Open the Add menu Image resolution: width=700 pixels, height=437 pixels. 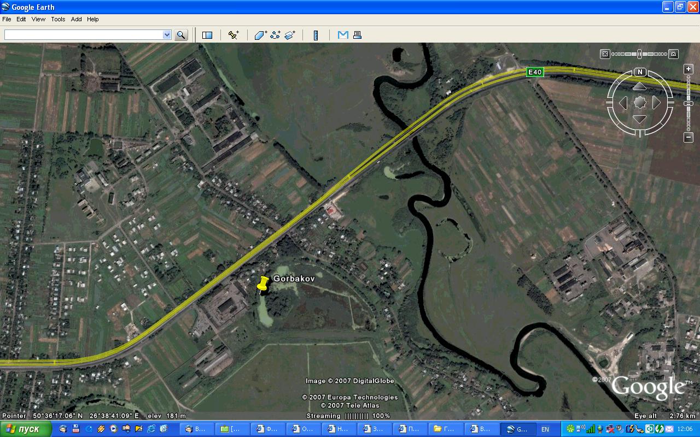pos(76,19)
